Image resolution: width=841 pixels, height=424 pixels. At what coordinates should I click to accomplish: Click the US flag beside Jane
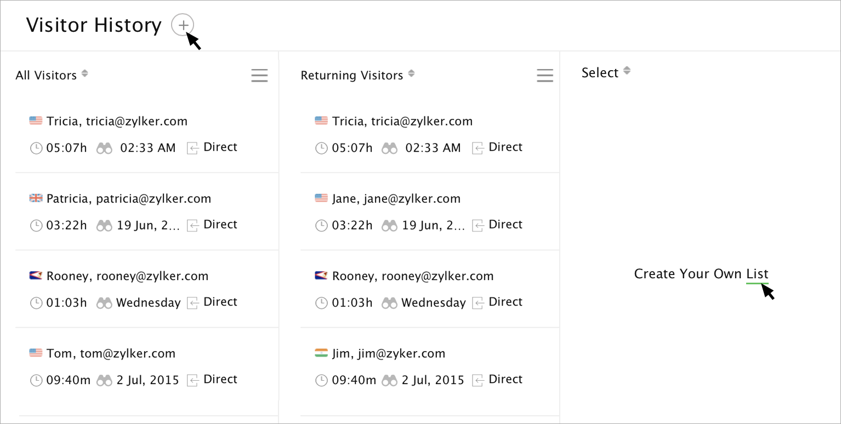tap(321, 198)
